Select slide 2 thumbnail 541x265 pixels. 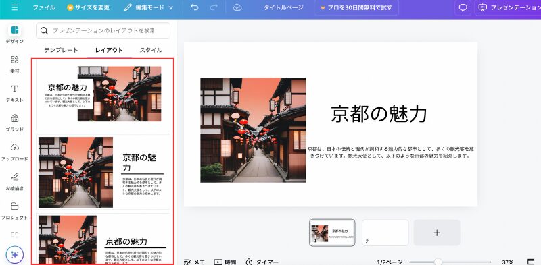(385, 233)
